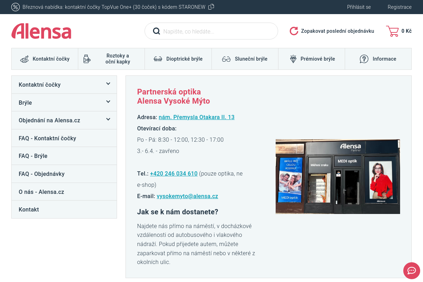Click the search magnifier icon
The image size is (423, 282).
click(157, 31)
